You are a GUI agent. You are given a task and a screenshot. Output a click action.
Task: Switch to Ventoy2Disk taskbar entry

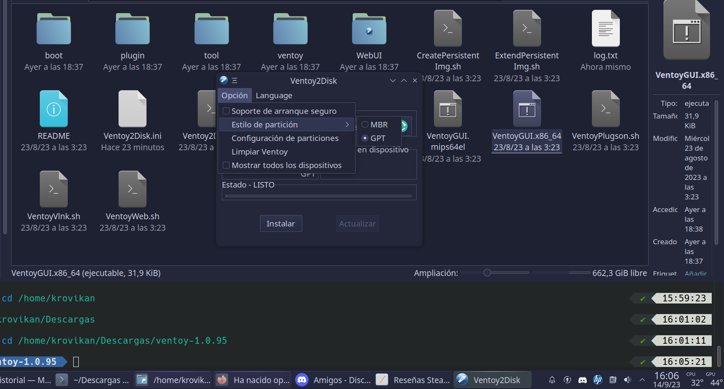492,380
